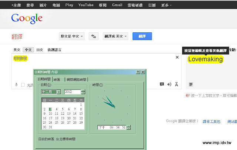Select 中文 source language tab
237x150 pixels.
tap(28, 50)
